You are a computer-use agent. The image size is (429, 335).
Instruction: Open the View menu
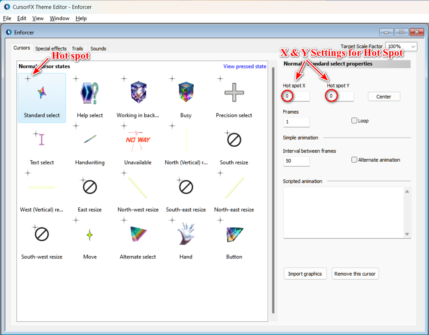coord(38,19)
